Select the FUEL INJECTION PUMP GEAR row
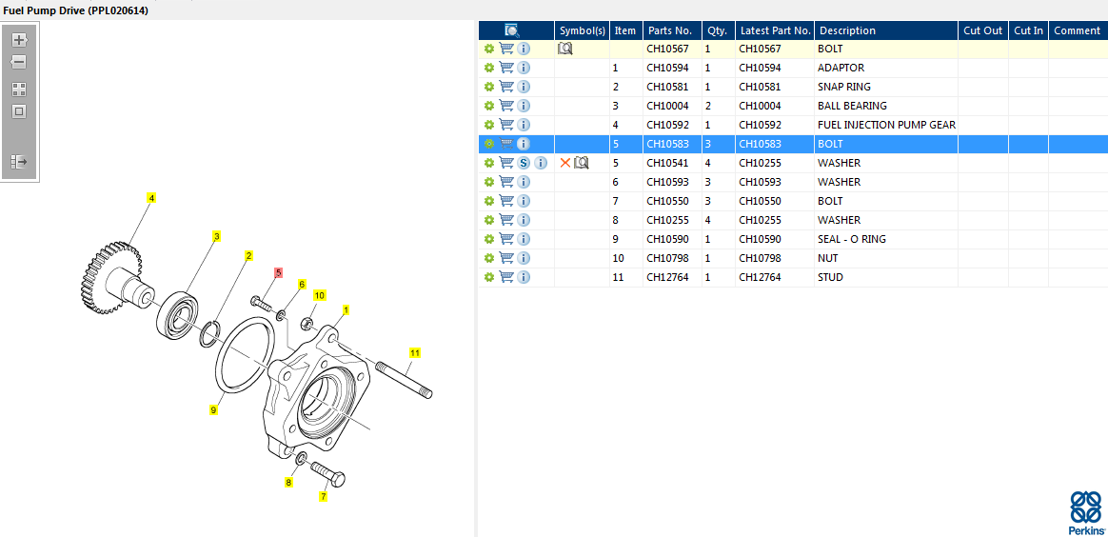The width and height of the screenshot is (1108, 537). click(885, 125)
